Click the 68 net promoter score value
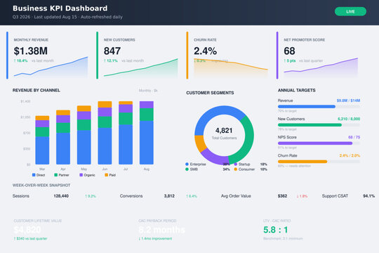Viewport: 379px width, 253px height. coord(289,51)
